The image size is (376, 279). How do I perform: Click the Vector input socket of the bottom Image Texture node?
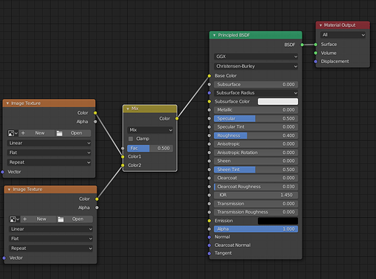tap(4, 258)
